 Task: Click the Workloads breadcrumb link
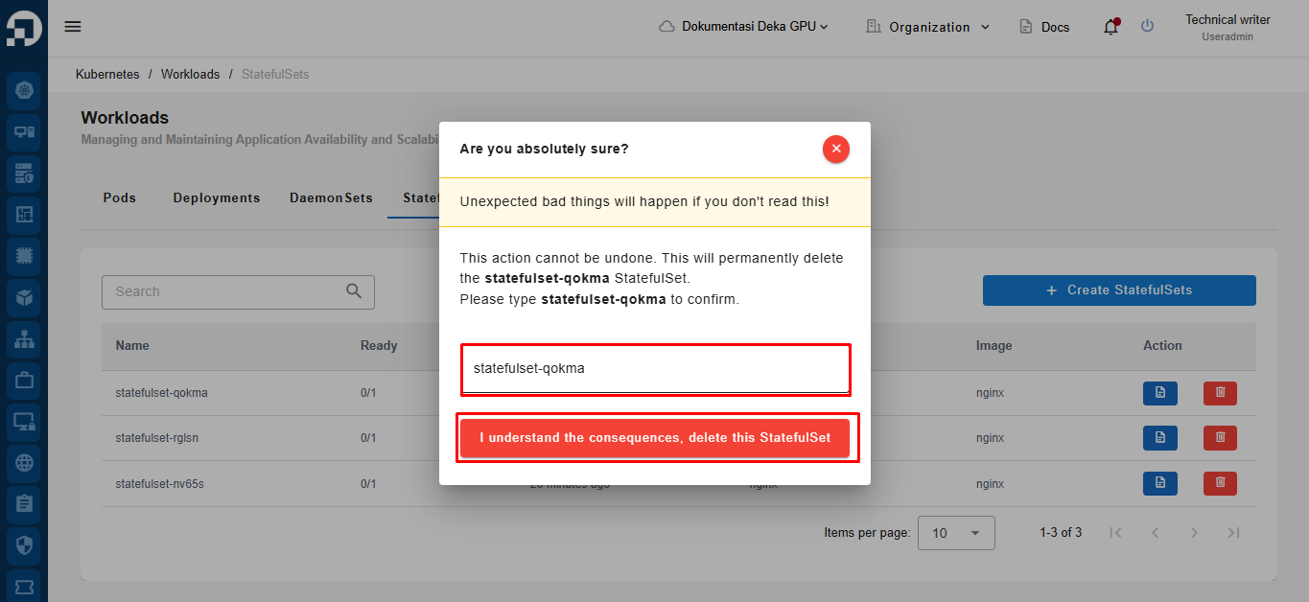click(x=190, y=74)
